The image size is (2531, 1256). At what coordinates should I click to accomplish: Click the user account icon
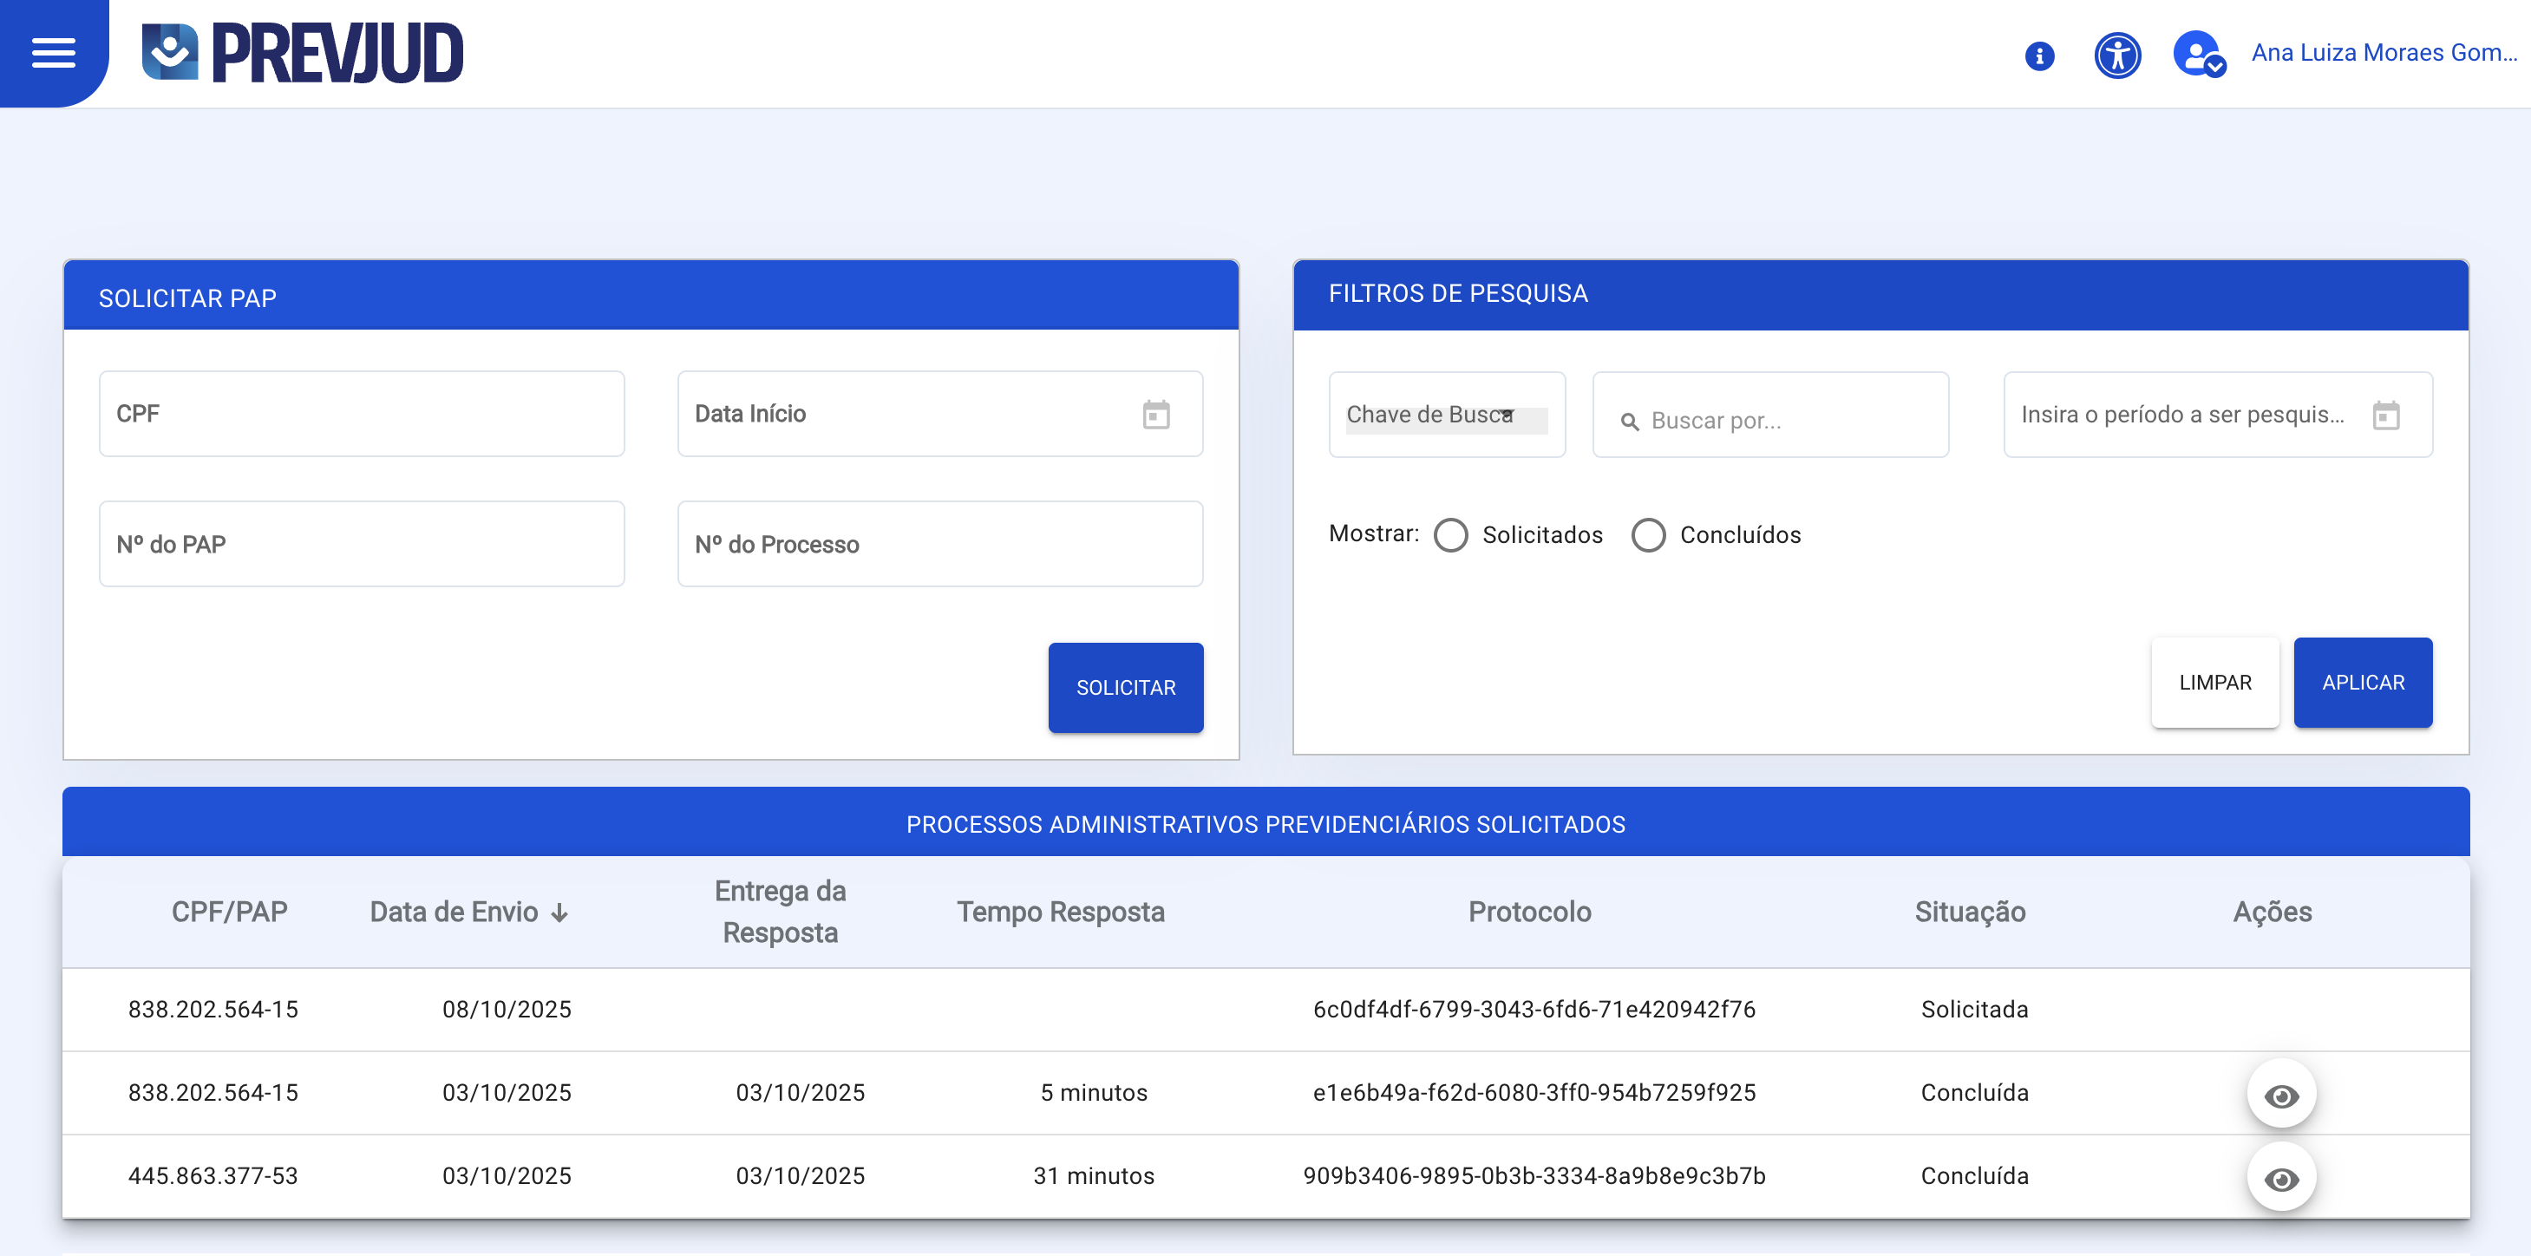point(2195,55)
